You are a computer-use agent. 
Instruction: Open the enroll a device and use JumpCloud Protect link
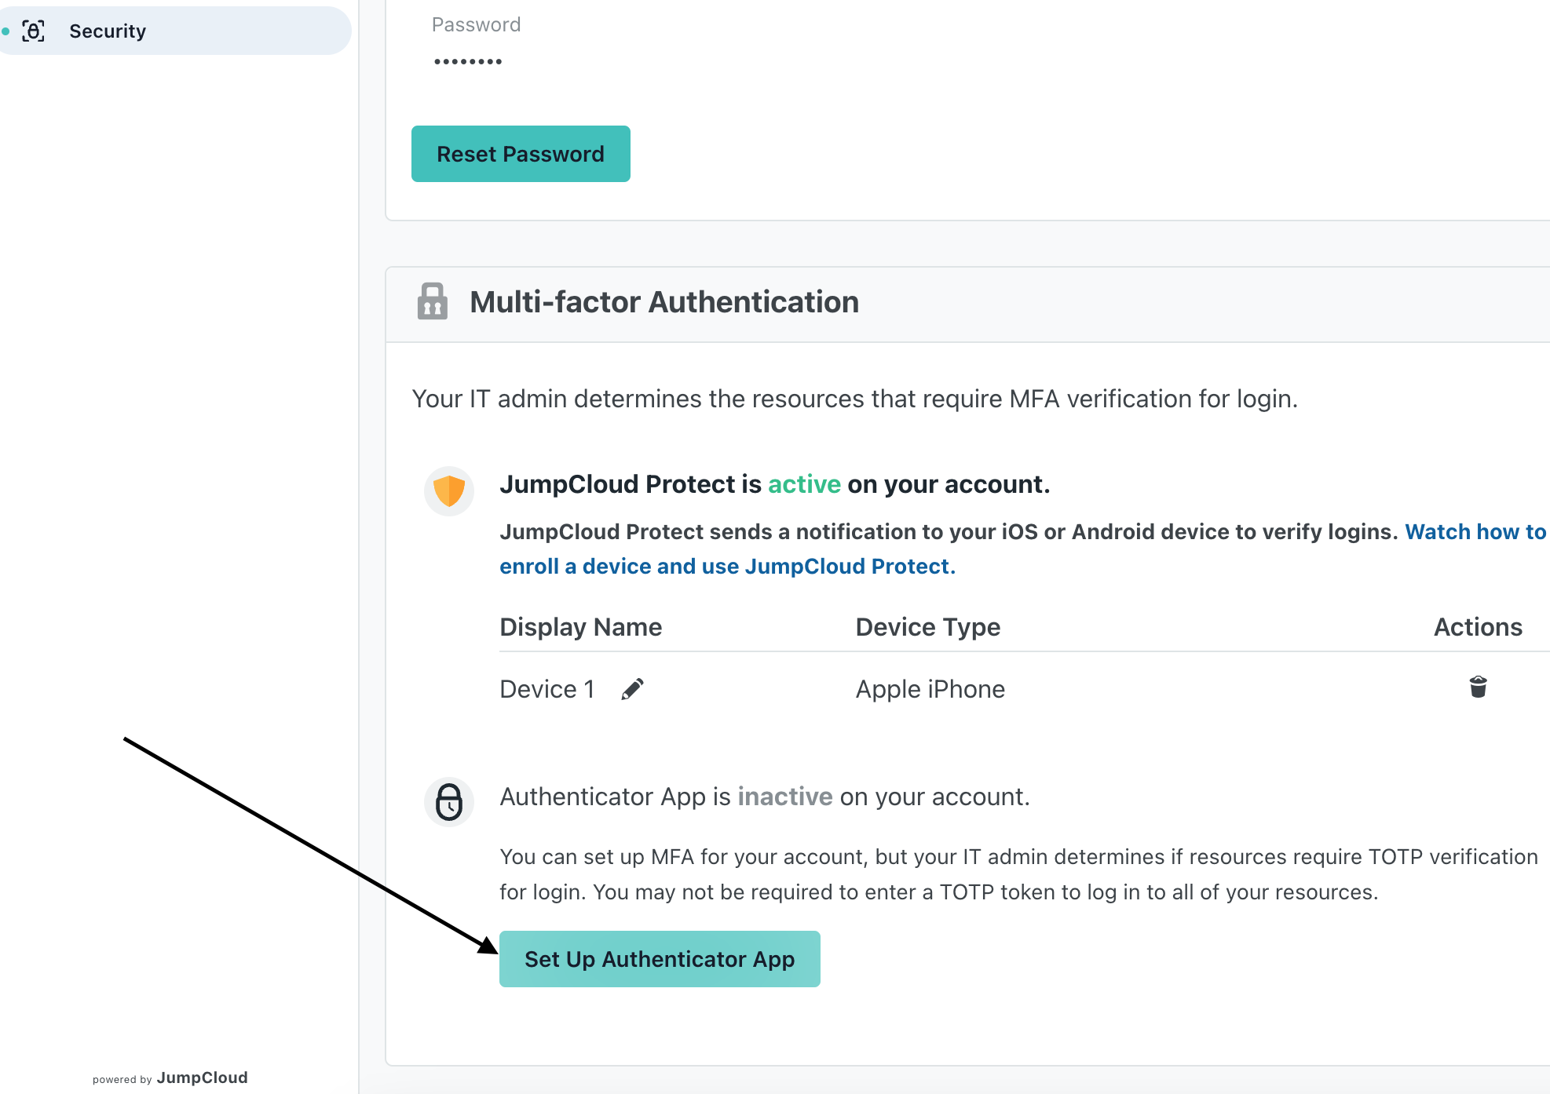coord(727,567)
